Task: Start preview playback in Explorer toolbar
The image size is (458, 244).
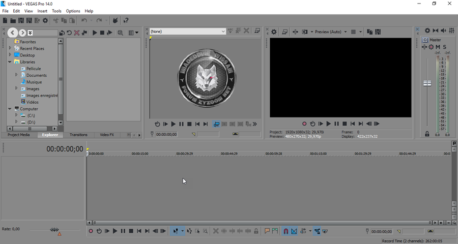Action: pyautogui.click(x=95, y=33)
